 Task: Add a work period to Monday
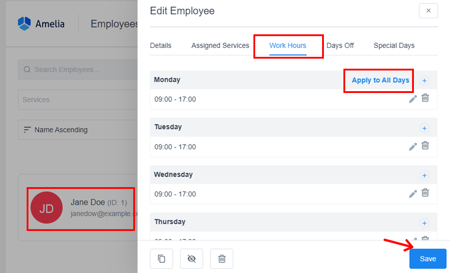tap(424, 81)
